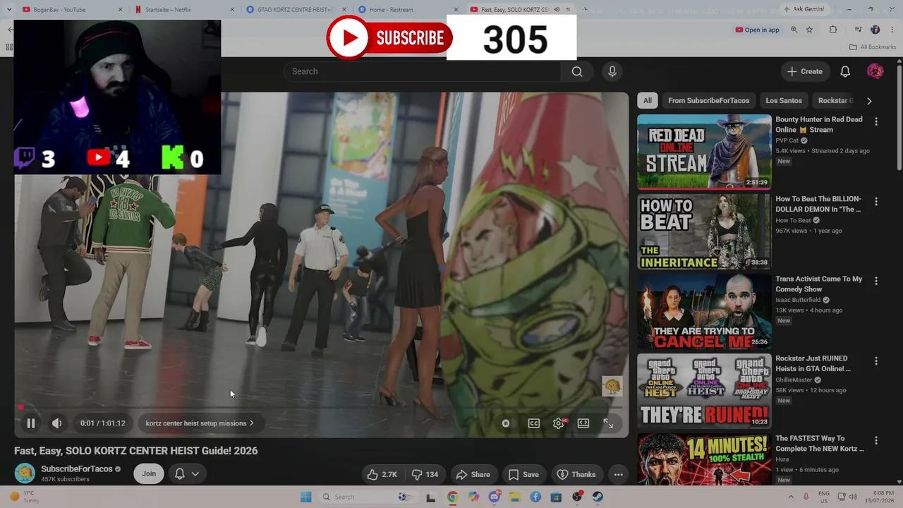Click the YouTube search input field
The height and width of the screenshot is (508, 903).
[422, 71]
